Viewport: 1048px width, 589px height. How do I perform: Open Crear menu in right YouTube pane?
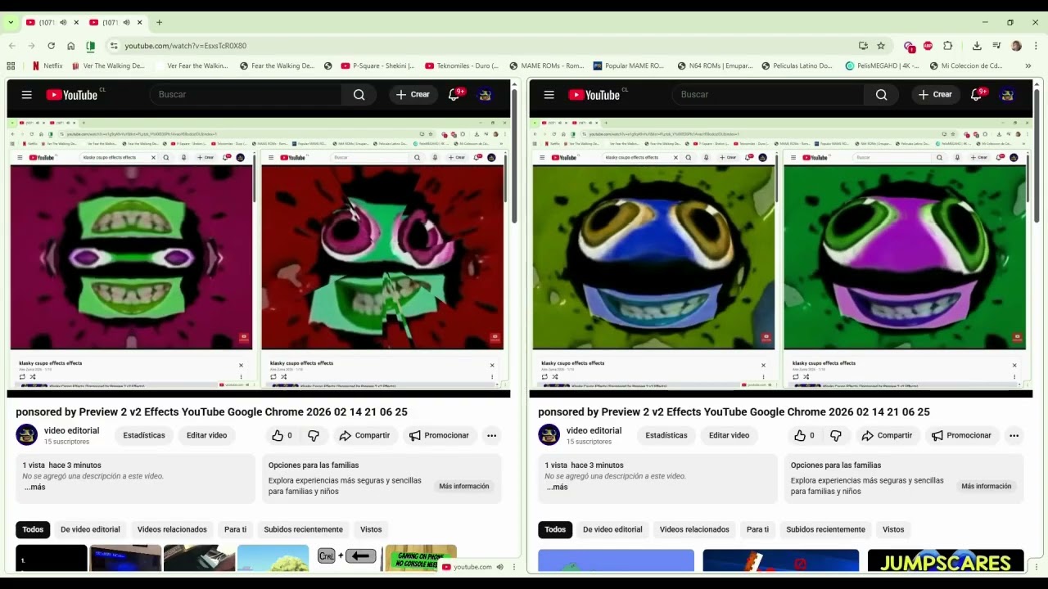coord(935,95)
